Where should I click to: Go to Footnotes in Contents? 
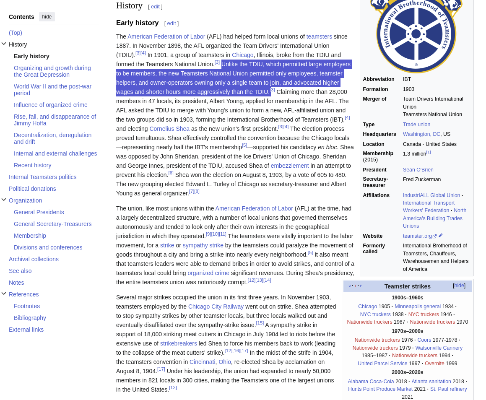coord(27,306)
